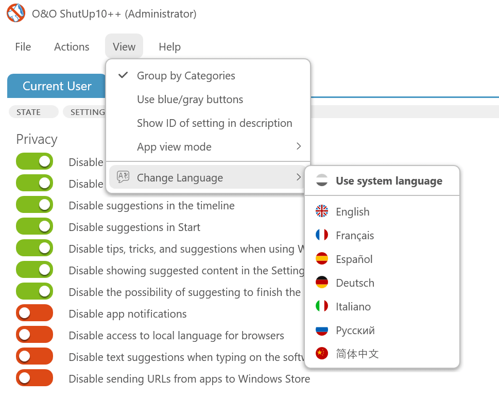This screenshot has height=396, width=499.
Task: Click Show ID of setting in description
Action: click(x=214, y=123)
